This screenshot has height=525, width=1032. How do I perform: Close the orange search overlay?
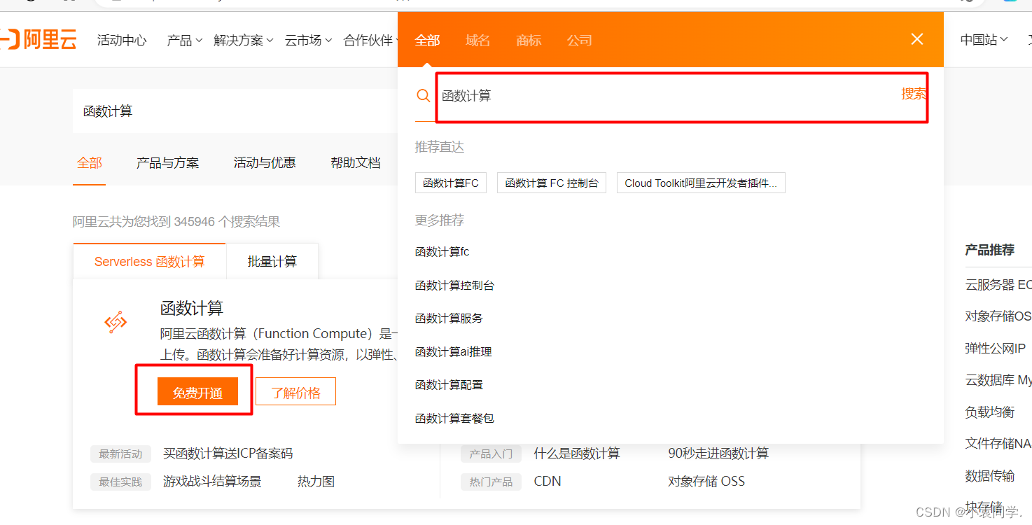point(917,39)
